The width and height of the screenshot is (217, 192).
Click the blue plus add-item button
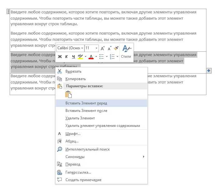[x=209, y=71]
